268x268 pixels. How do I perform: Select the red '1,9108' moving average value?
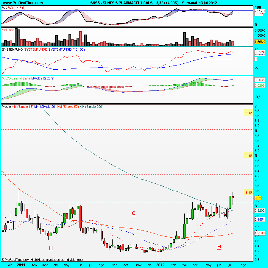click(260, 233)
